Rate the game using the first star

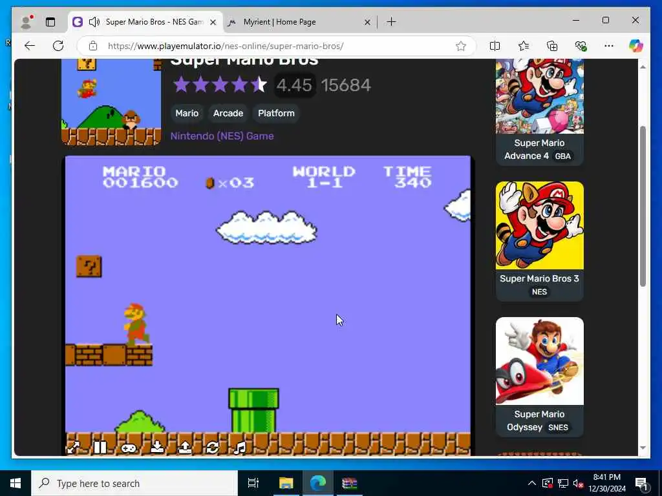coord(181,85)
